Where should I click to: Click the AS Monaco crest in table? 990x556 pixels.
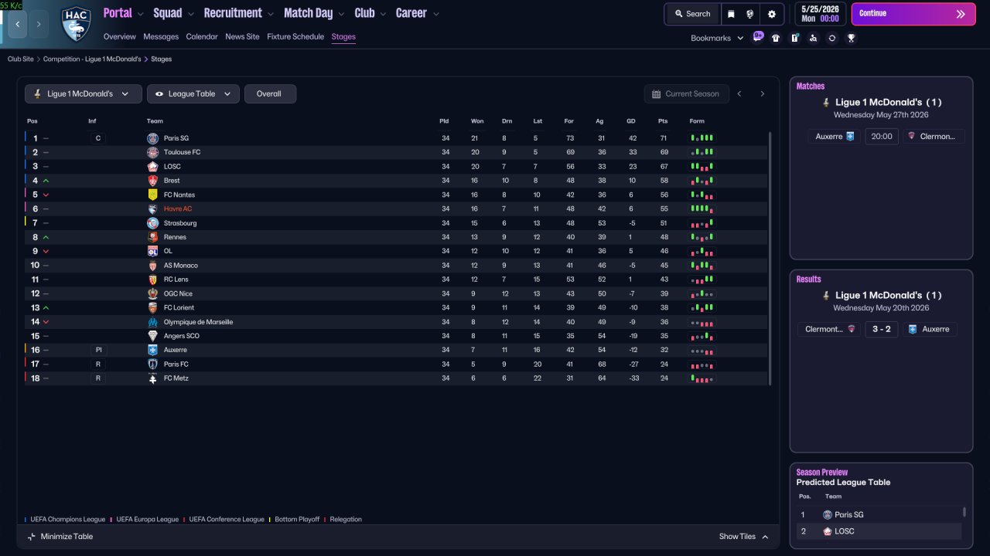[153, 266]
